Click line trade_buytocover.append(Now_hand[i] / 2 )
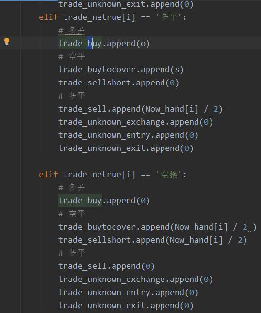261x313 pixels. (157, 227)
